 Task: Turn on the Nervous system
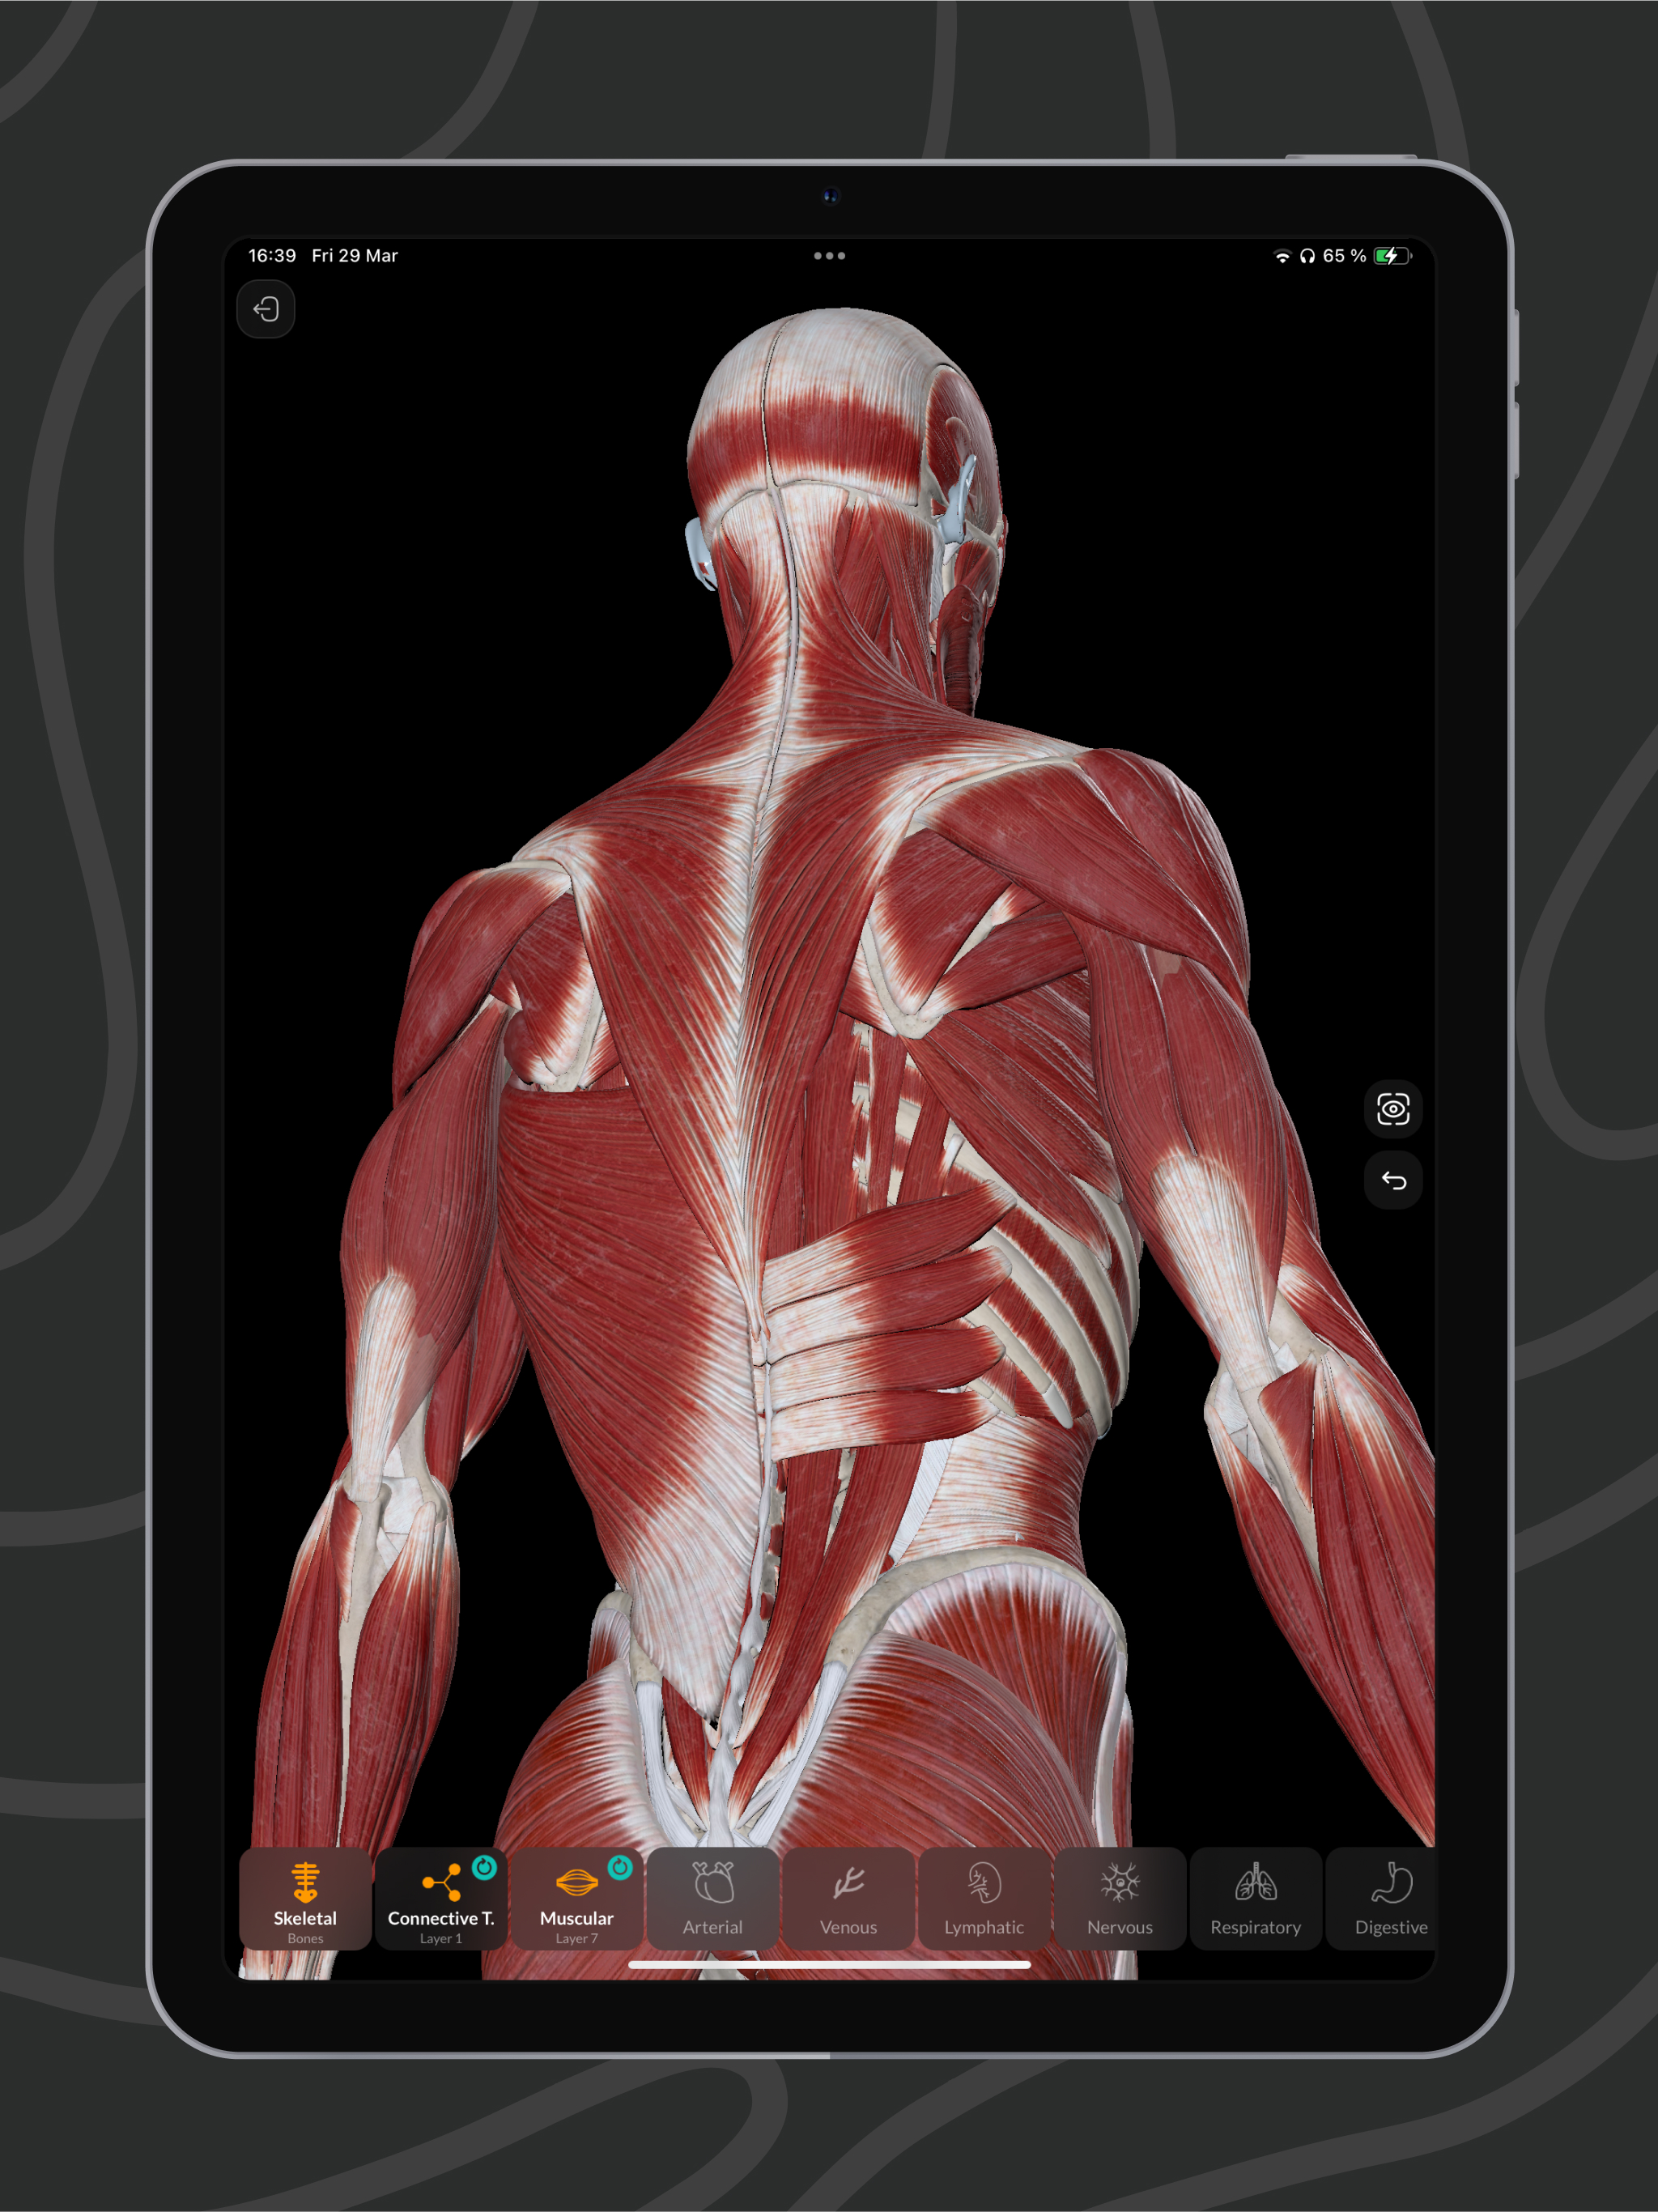[1120, 1898]
